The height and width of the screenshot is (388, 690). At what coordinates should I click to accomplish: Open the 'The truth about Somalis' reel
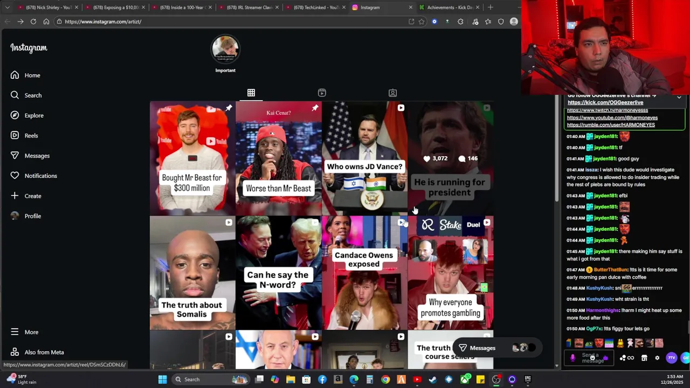pos(192,273)
